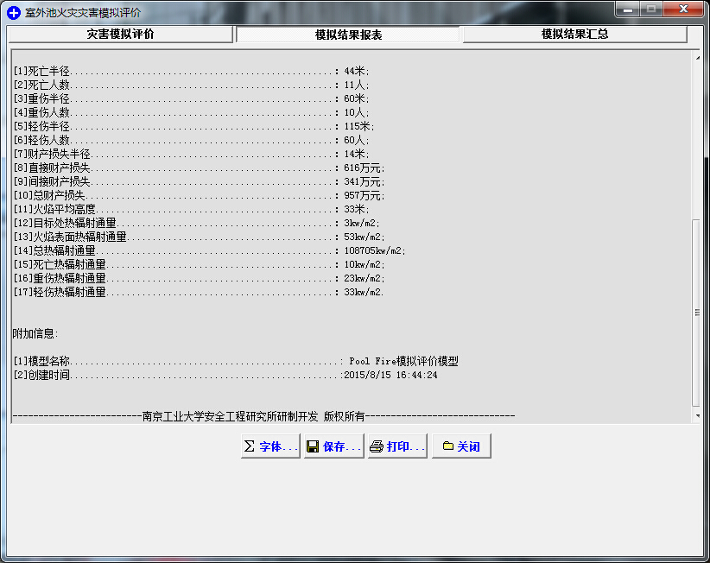Select the line [17]轻伤热辐射通量
710x563 pixels.
coord(199,292)
